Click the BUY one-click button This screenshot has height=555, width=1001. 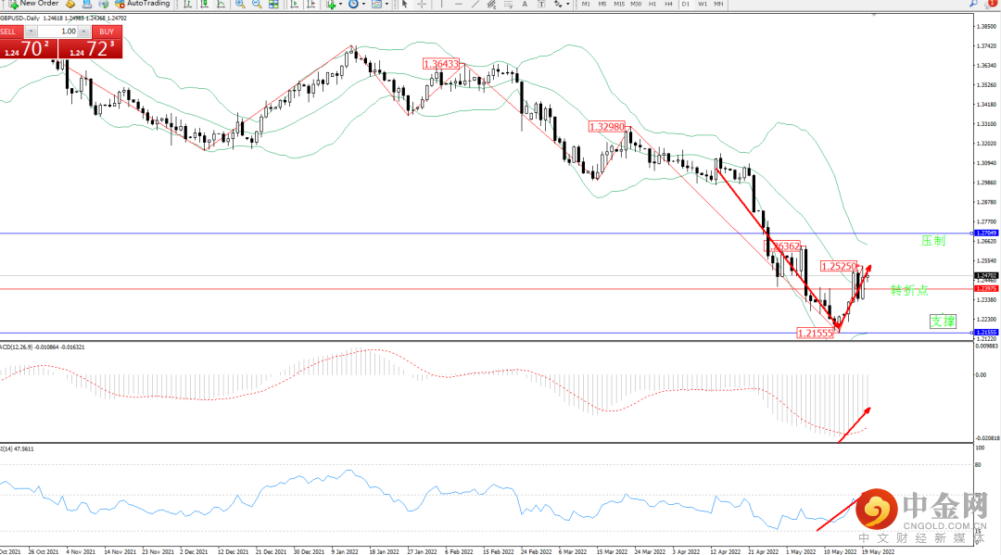click(107, 32)
